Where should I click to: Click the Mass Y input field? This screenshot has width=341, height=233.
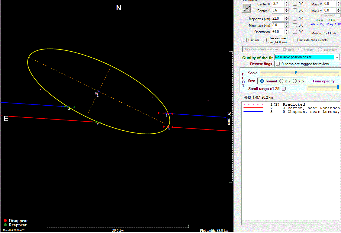330,11
